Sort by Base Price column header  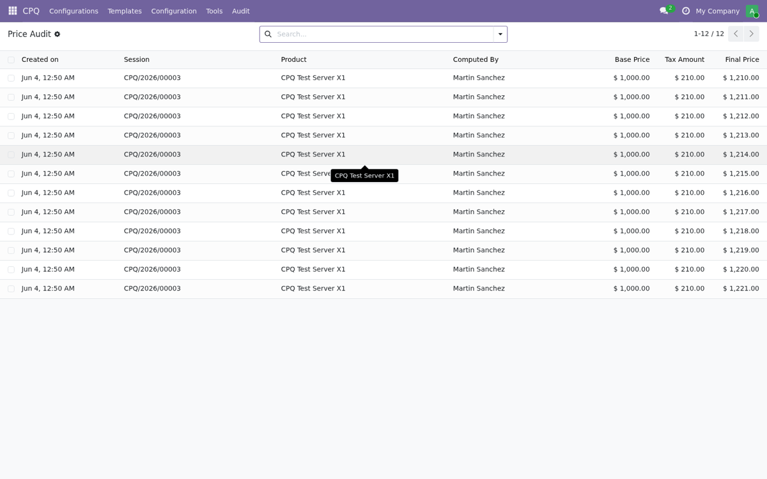(632, 59)
